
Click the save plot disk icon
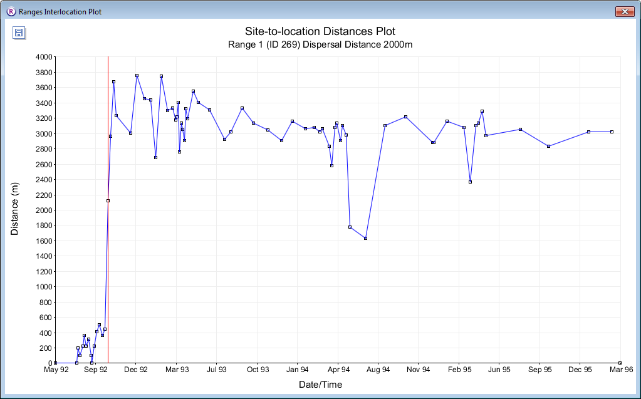19,33
